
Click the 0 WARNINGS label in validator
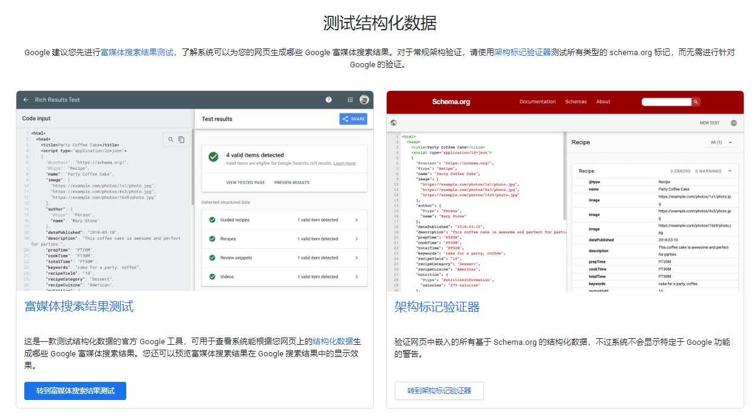click(708, 172)
